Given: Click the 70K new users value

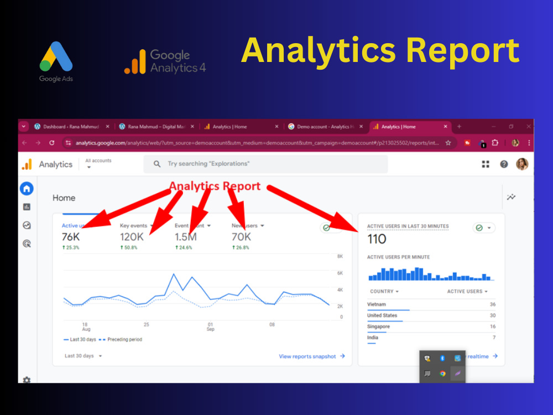Looking at the screenshot, I should click(x=241, y=237).
